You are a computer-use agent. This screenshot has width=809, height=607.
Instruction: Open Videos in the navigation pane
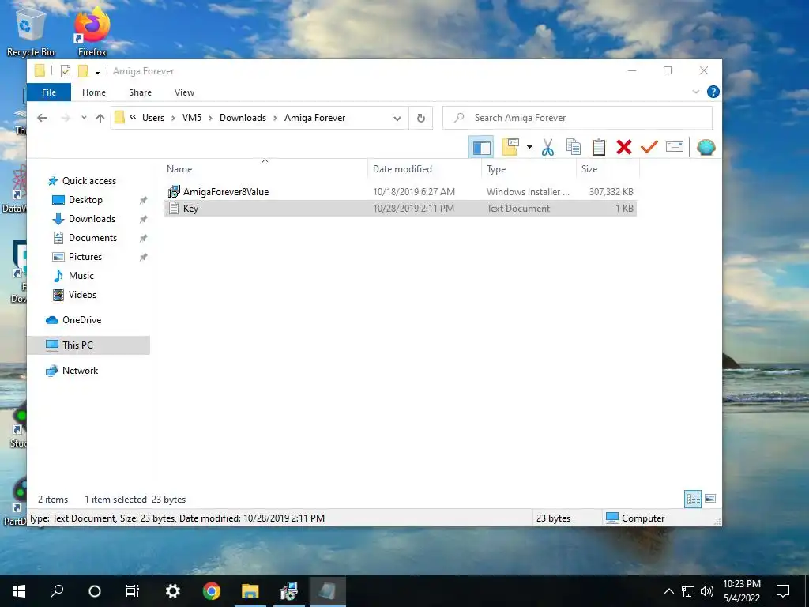(82, 295)
